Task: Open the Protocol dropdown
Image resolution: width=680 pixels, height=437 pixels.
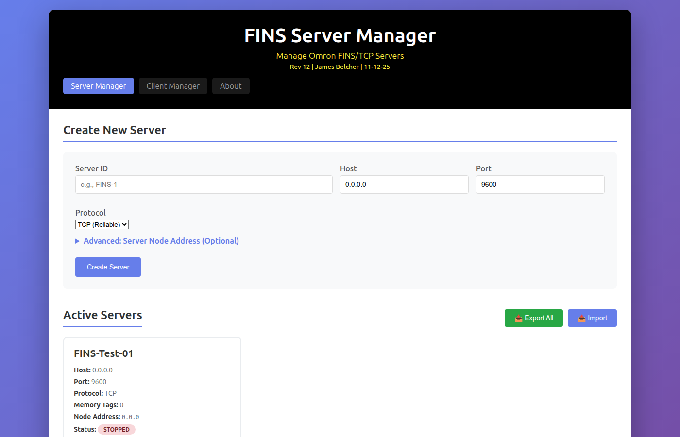Action: 102,224
